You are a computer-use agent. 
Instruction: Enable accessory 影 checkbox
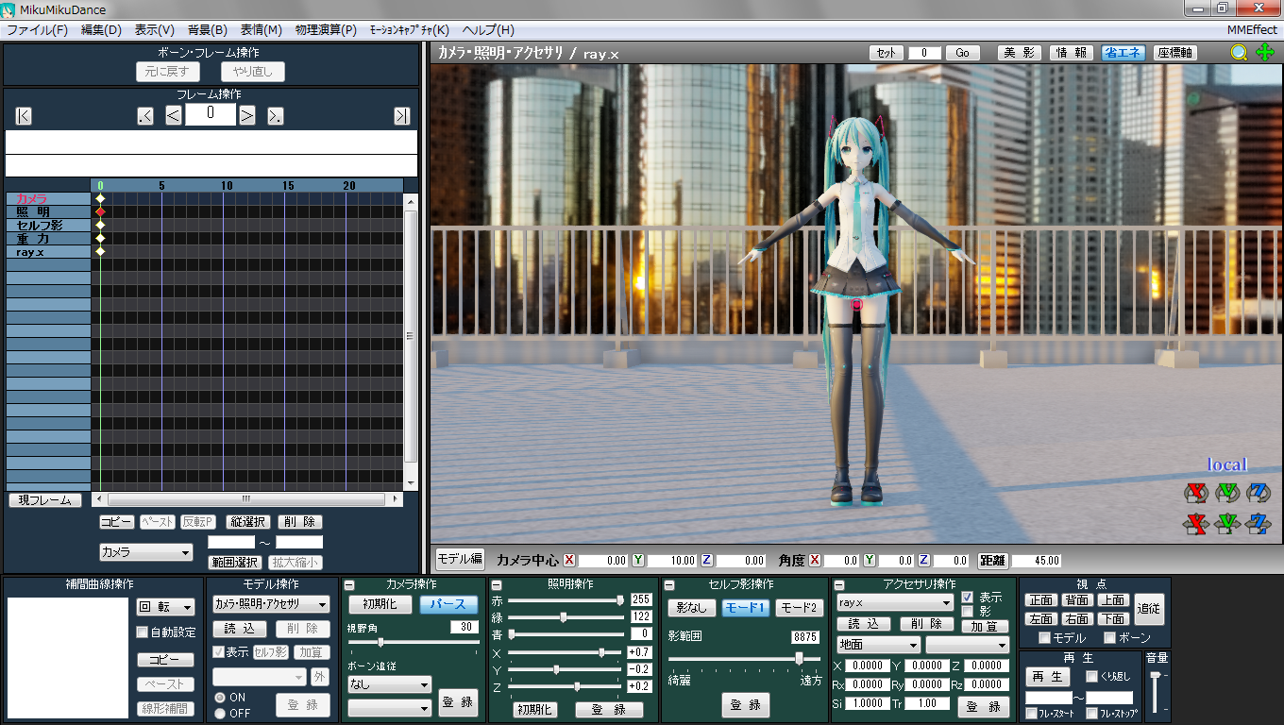(967, 611)
